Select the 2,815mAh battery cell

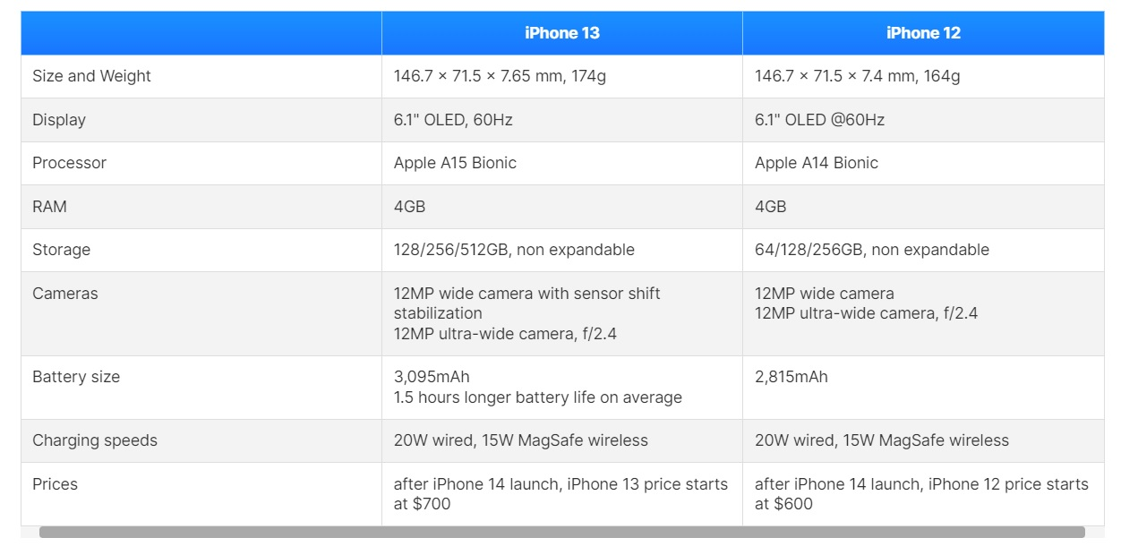[923, 388]
